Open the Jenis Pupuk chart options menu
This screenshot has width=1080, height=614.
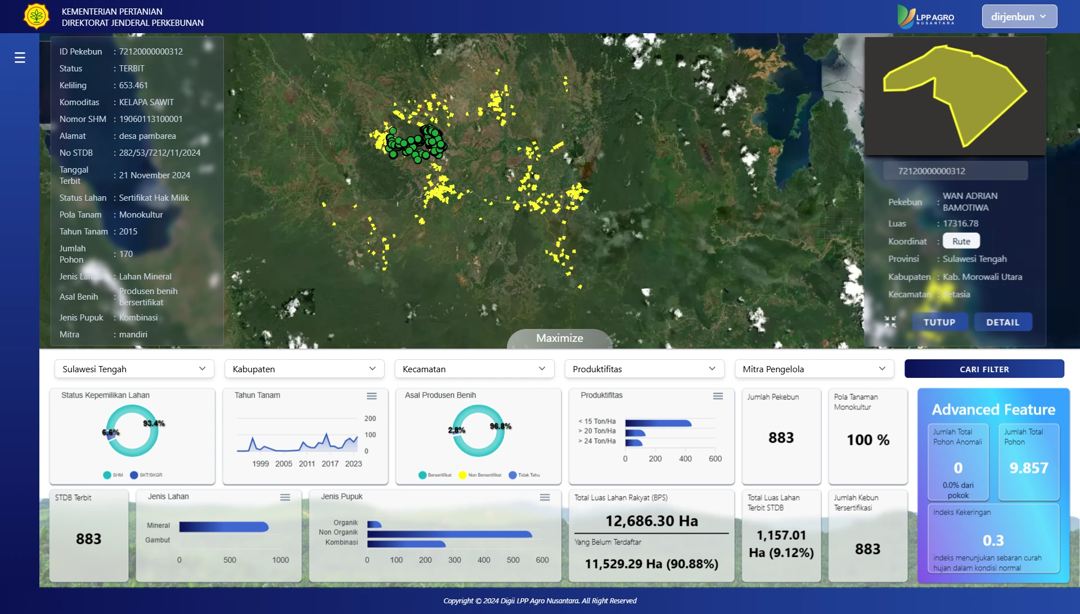pyautogui.click(x=544, y=497)
